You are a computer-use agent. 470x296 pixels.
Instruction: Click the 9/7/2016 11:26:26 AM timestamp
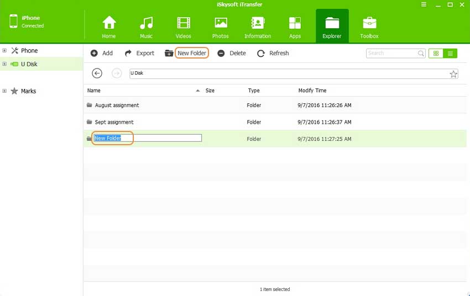(x=325, y=105)
